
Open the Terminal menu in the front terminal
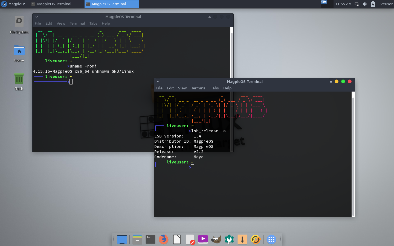pos(199,88)
